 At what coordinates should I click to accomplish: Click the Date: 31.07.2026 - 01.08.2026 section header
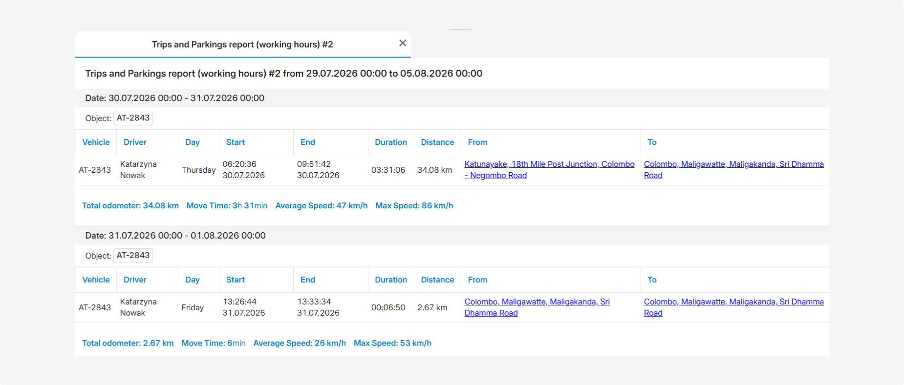coord(452,236)
